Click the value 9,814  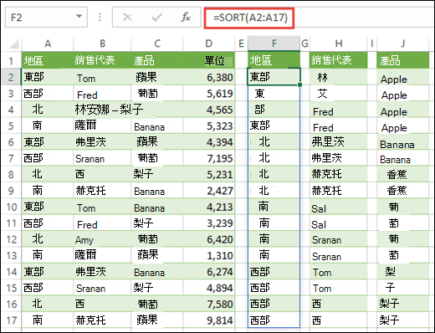pos(220,320)
